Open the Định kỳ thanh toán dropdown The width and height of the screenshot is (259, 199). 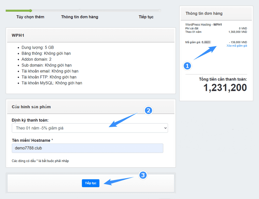[90, 128]
